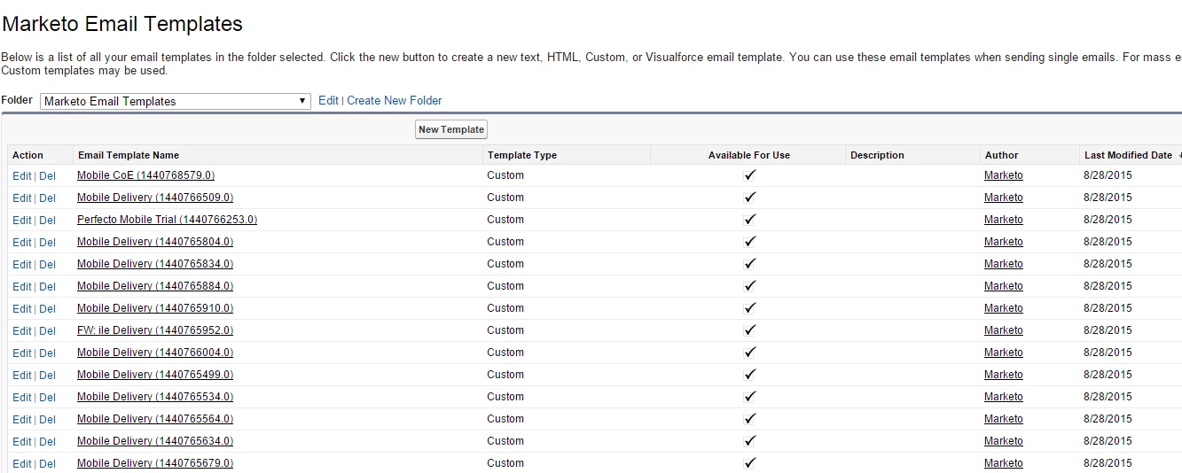
Task: Sort by the Email Template Name column header
Action: coord(129,155)
